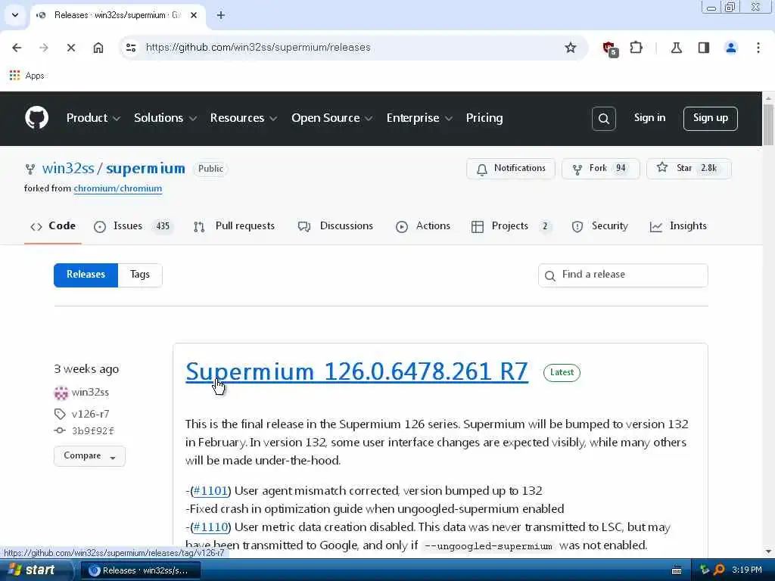Open the Supermium 126.0.6478.261 R7 release
The height and width of the screenshot is (581, 775).
point(356,371)
